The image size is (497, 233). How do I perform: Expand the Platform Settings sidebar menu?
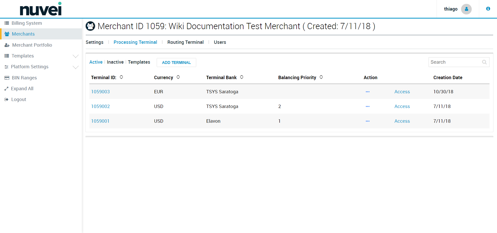[x=75, y=67]
